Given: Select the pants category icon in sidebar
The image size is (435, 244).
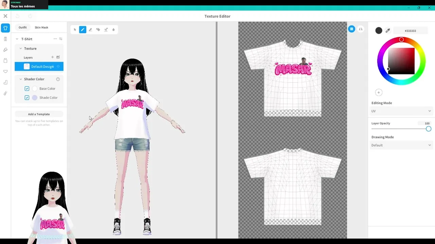Looking at the screenshot, I should (x=5, y=39).
